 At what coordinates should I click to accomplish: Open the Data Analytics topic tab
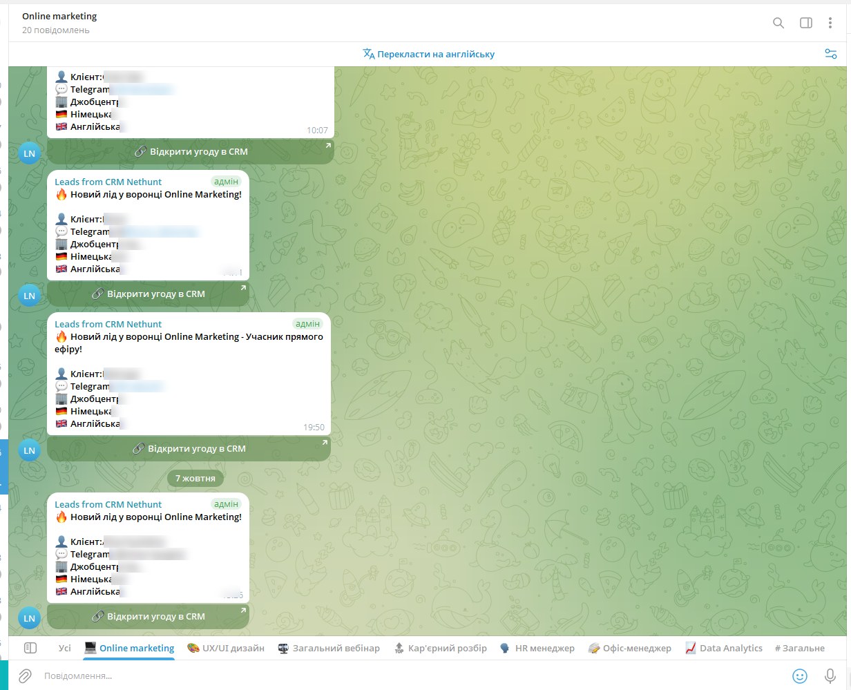(x=724, y=648)
